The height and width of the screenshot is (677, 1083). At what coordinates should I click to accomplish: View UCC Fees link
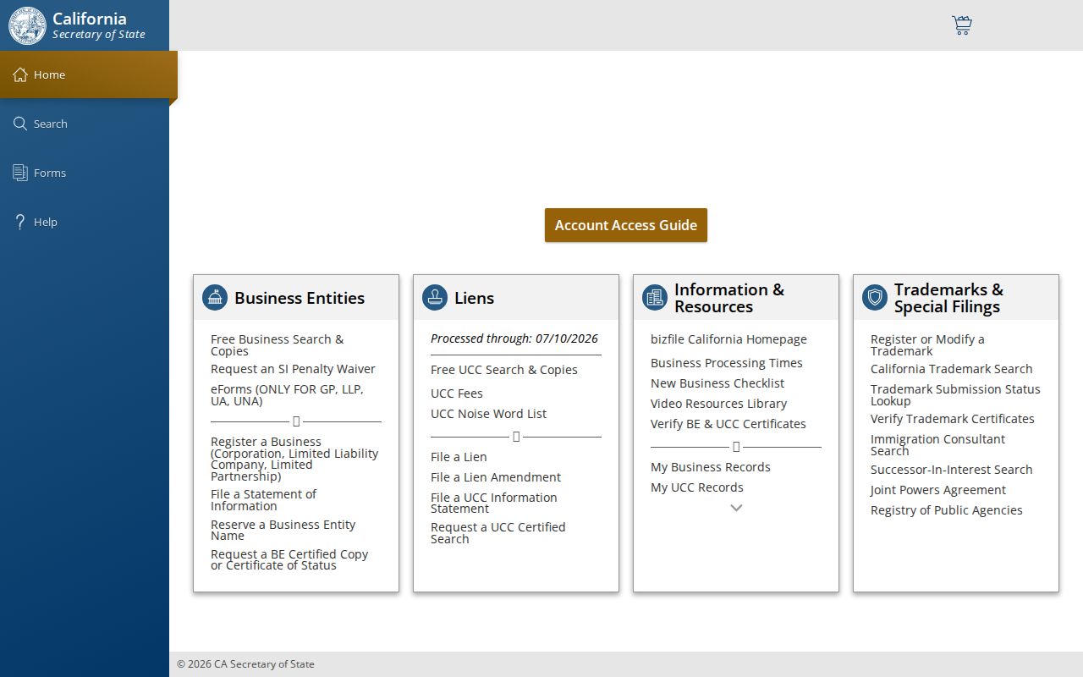[457, 394]
